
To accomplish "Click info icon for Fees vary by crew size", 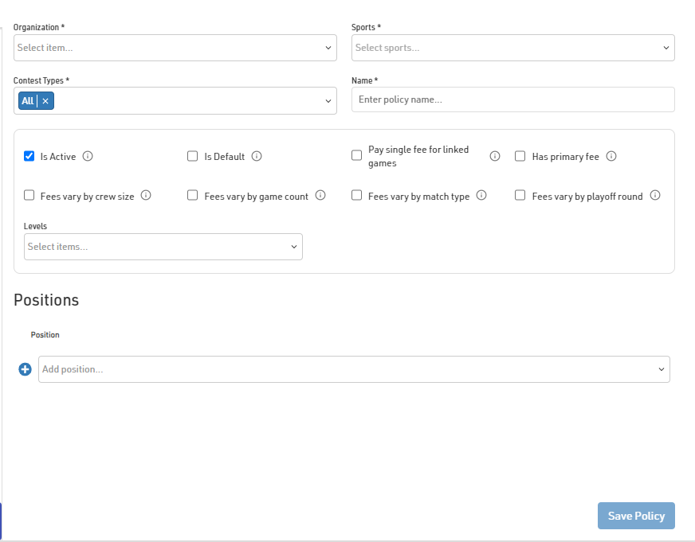I will 146,195.
